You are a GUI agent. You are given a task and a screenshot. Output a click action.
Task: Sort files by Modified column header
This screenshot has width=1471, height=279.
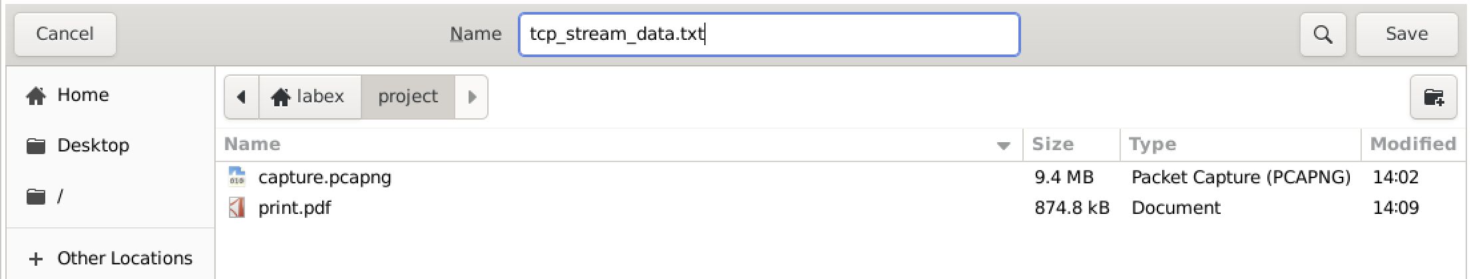(x=1412, y=144)
